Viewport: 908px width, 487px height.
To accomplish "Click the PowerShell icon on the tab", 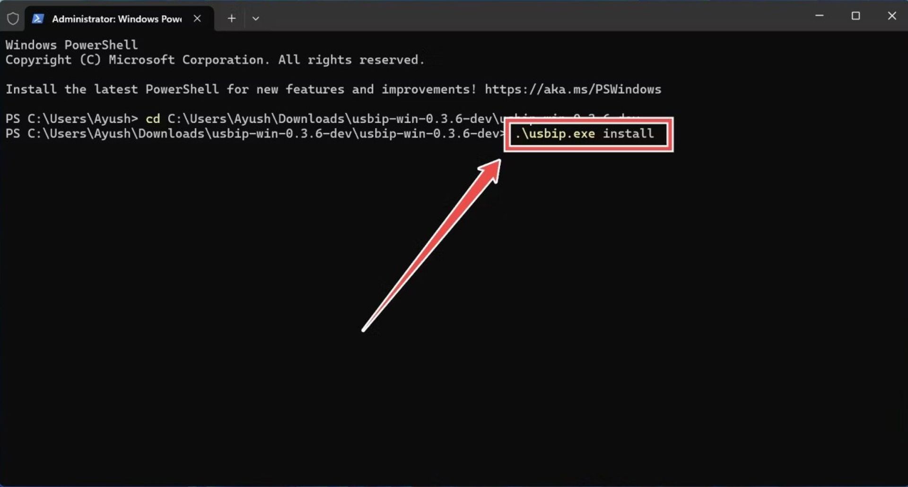I will point(38,18).
